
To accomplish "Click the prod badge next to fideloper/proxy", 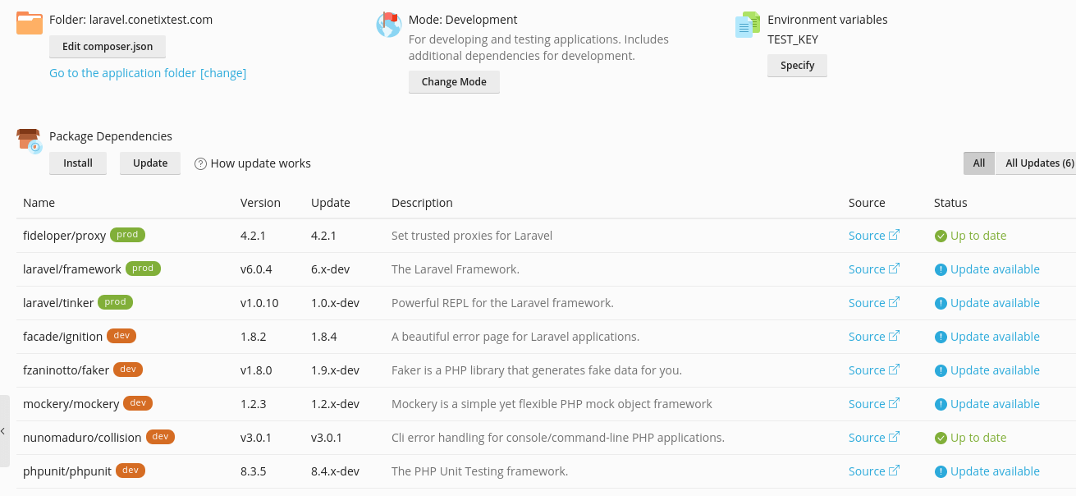I will coord(127,235).
